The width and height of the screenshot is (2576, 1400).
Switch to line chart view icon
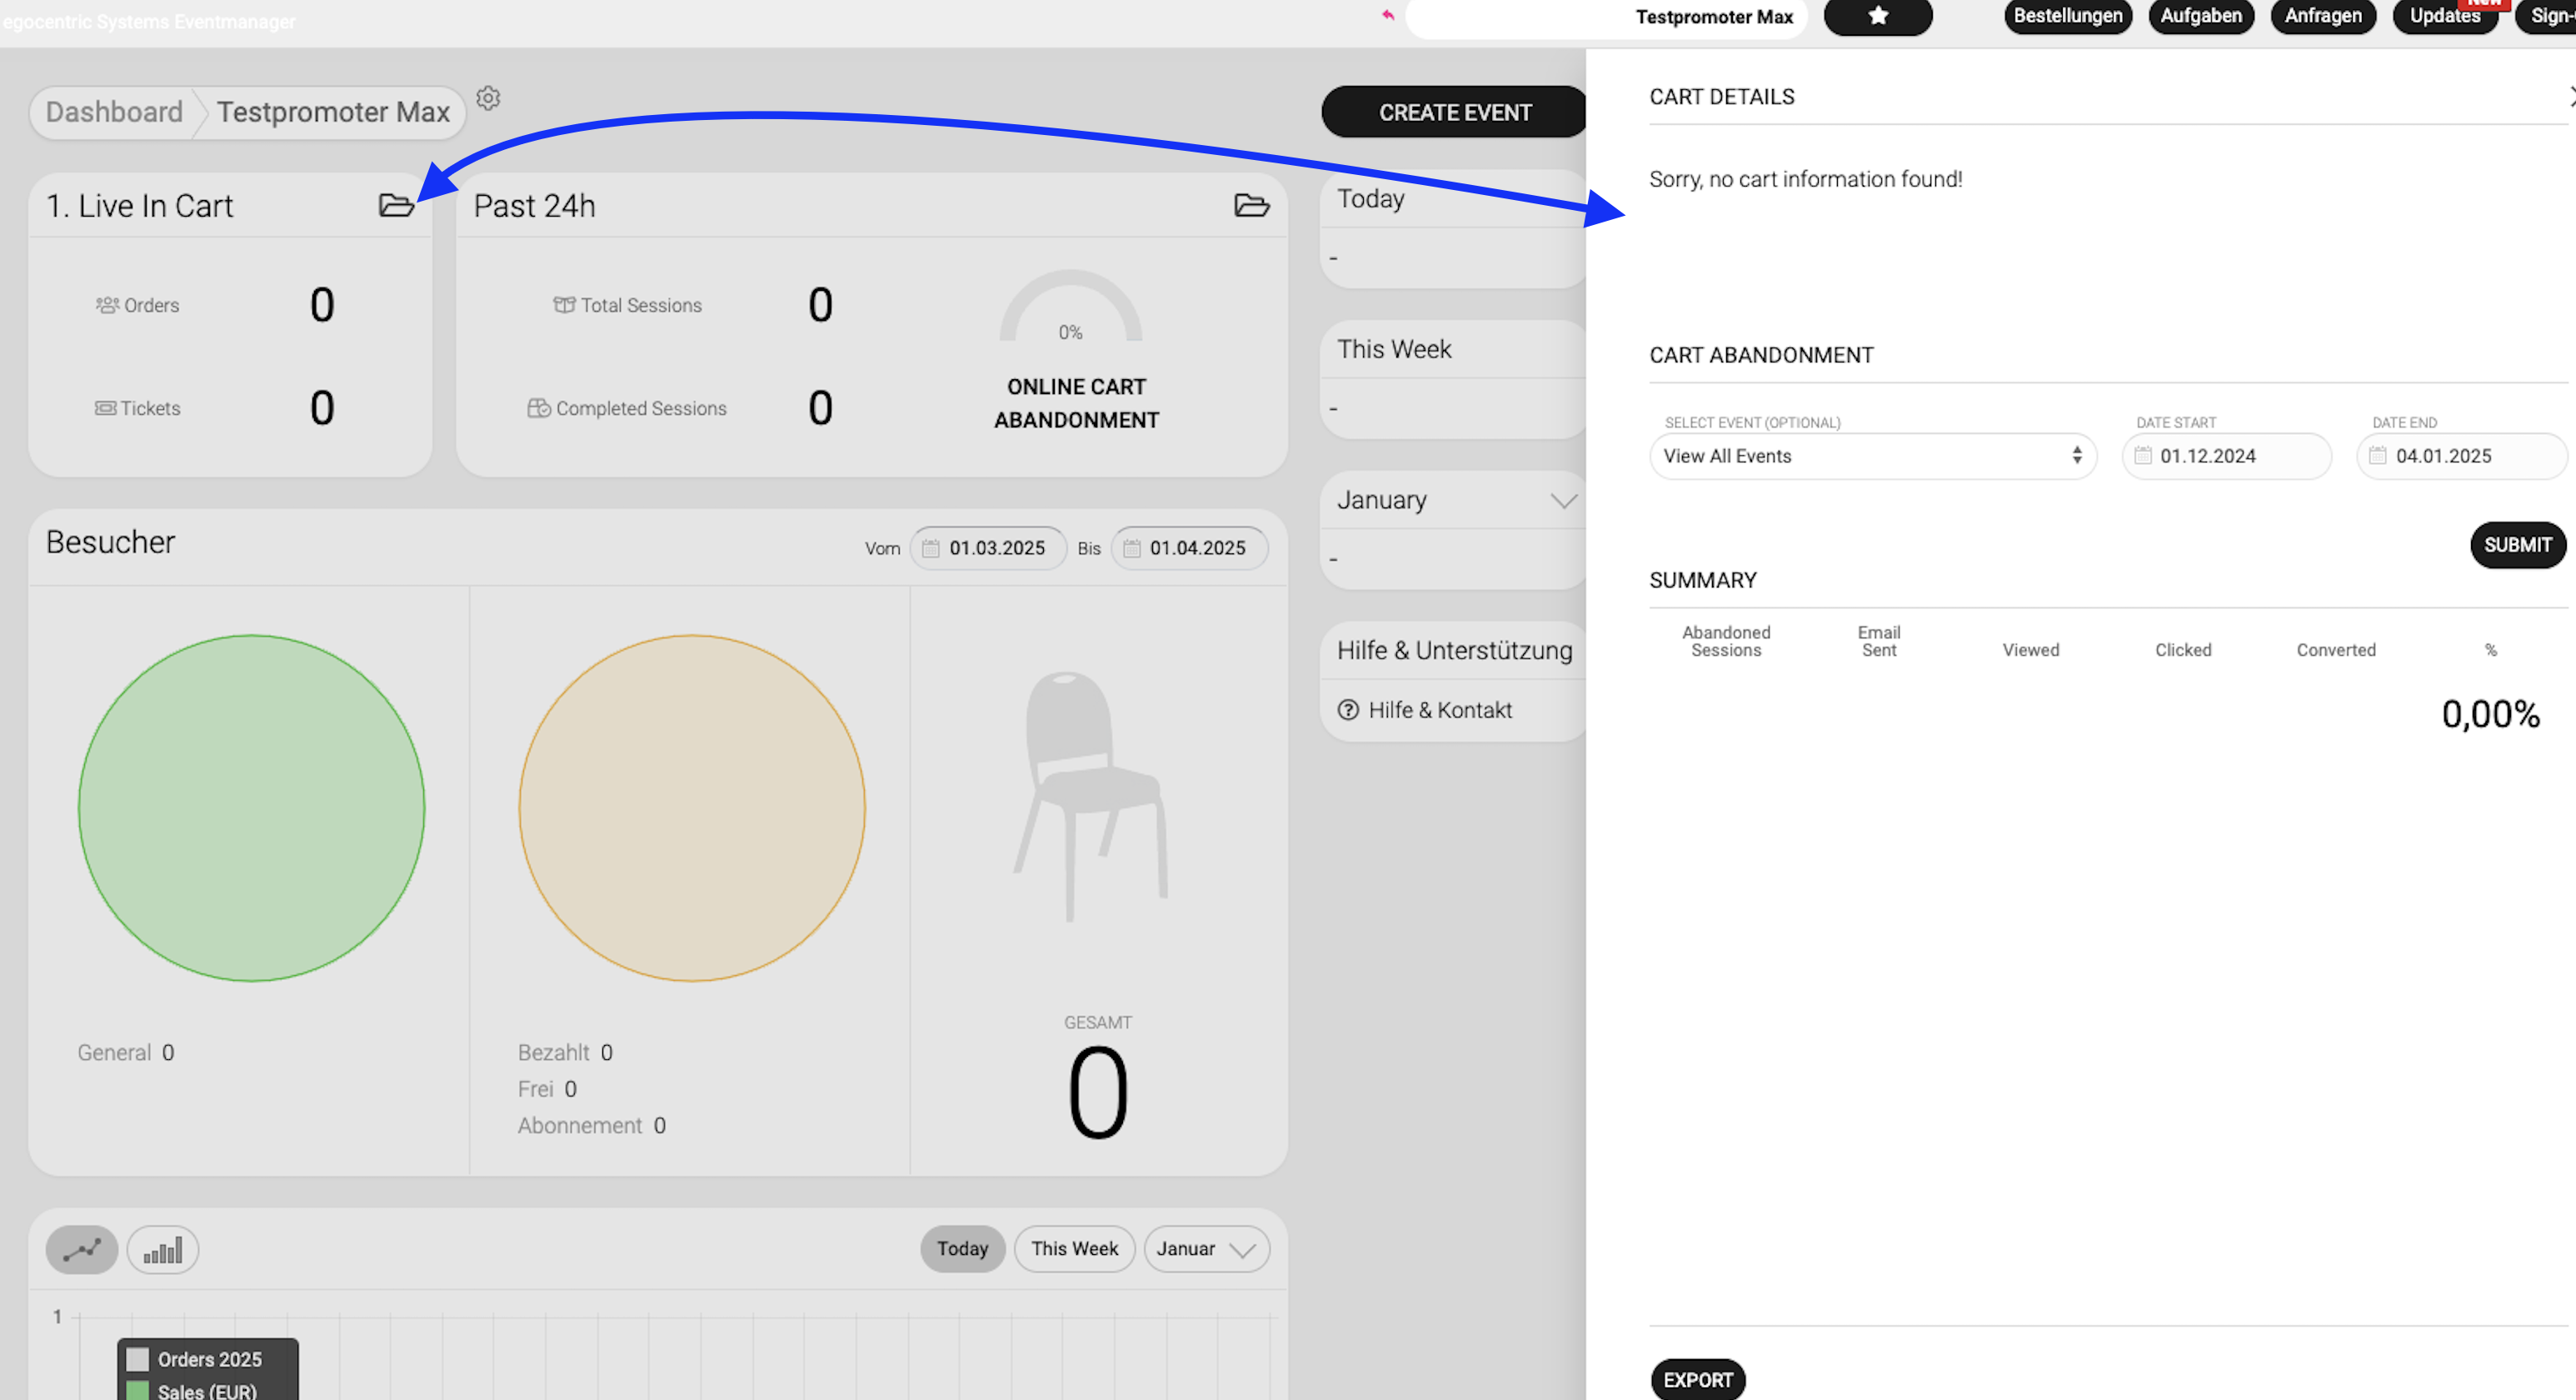82,1250
